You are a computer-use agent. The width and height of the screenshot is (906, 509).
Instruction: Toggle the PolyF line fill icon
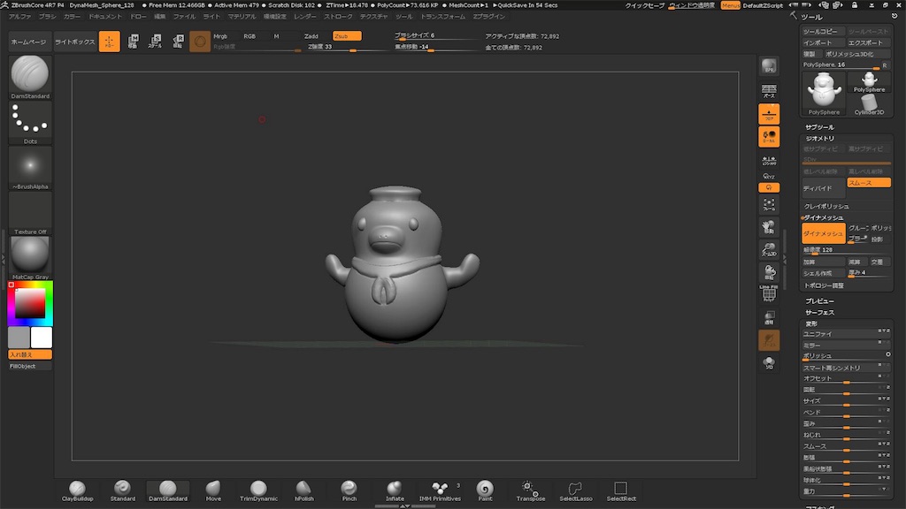pos(769,294)
